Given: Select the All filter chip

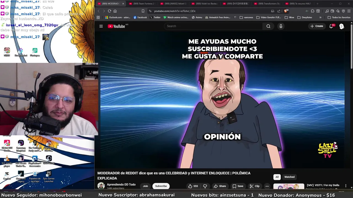Looking at the screenshot, I should click(277, 177).
